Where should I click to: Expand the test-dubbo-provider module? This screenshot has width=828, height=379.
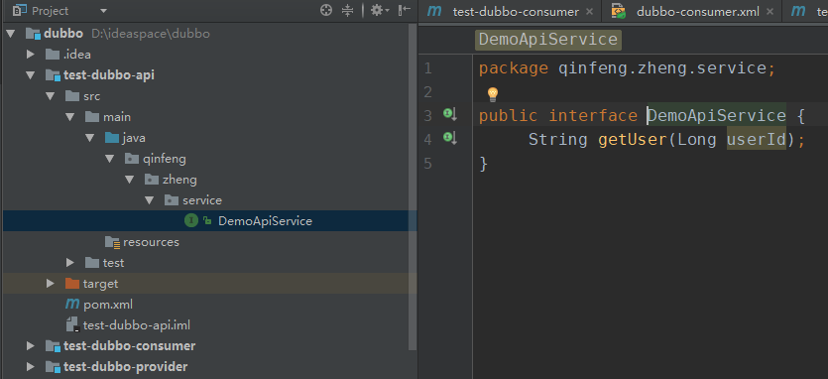pyautogui.click(x=31, y=367)
